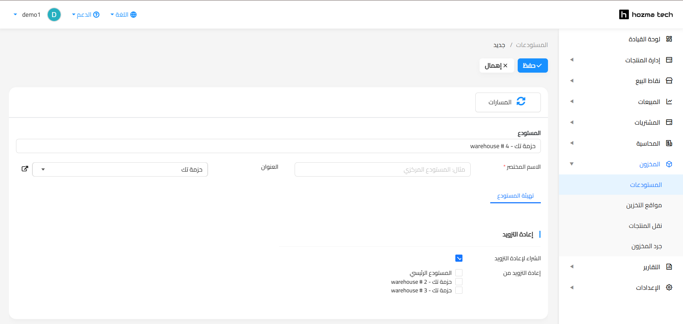This screenshot has height=324, width=683.
Task: Select the تهيئة المستودع tab
Action: [x=515, y=196]
